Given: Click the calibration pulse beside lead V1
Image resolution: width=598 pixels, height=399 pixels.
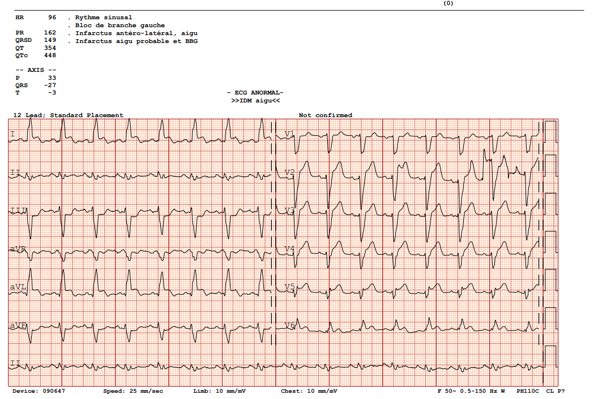Looking at the screenshot, I should click(550, 132).
